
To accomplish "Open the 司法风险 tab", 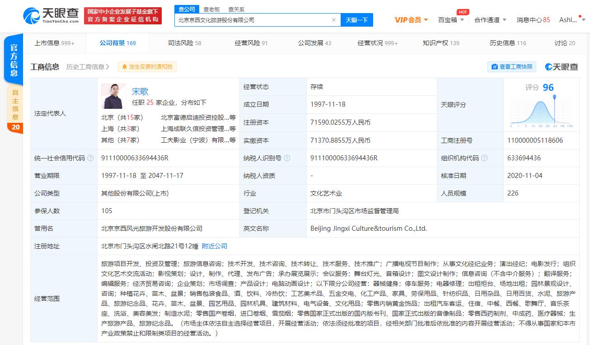I will 184,43.
